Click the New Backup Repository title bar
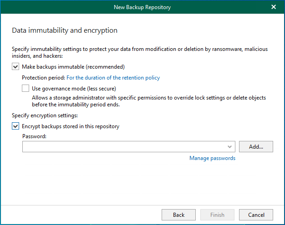Viewport: 285px width, 225px height. pyautogui.click(x=142, y=7)
